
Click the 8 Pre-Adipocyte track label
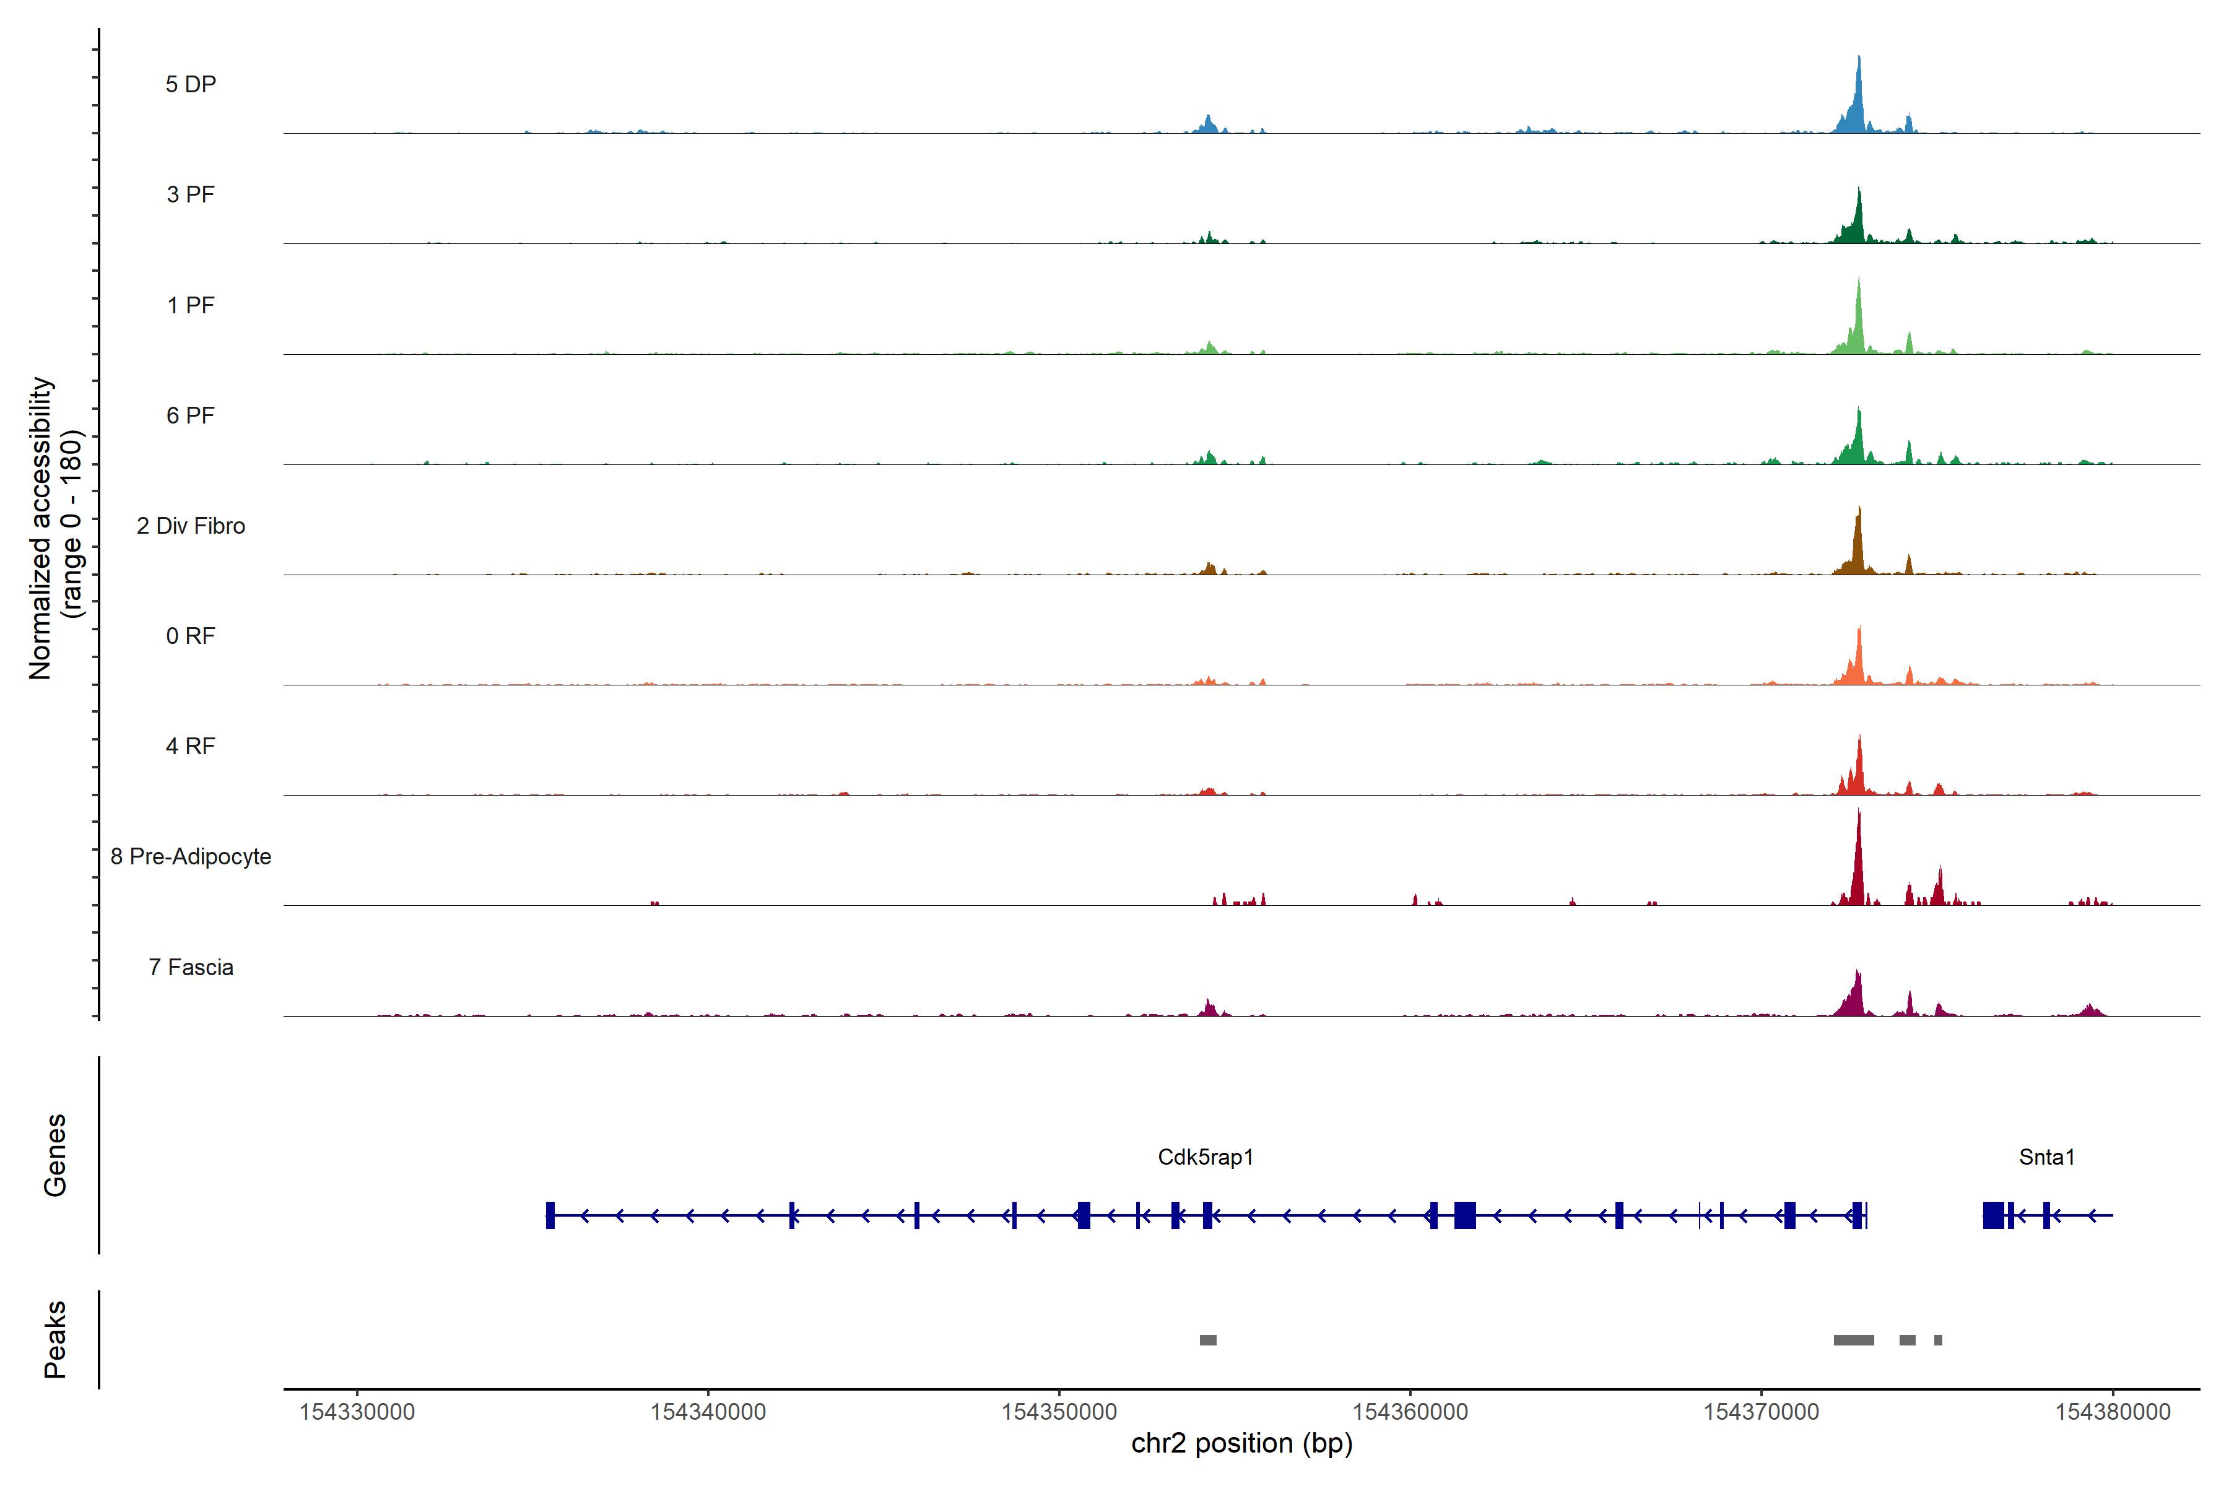[191, 857]
